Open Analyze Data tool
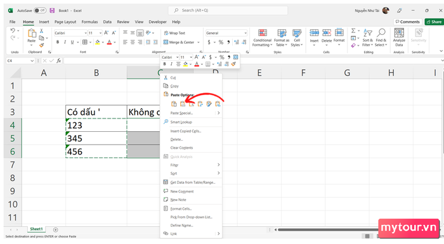 (399, 37)
